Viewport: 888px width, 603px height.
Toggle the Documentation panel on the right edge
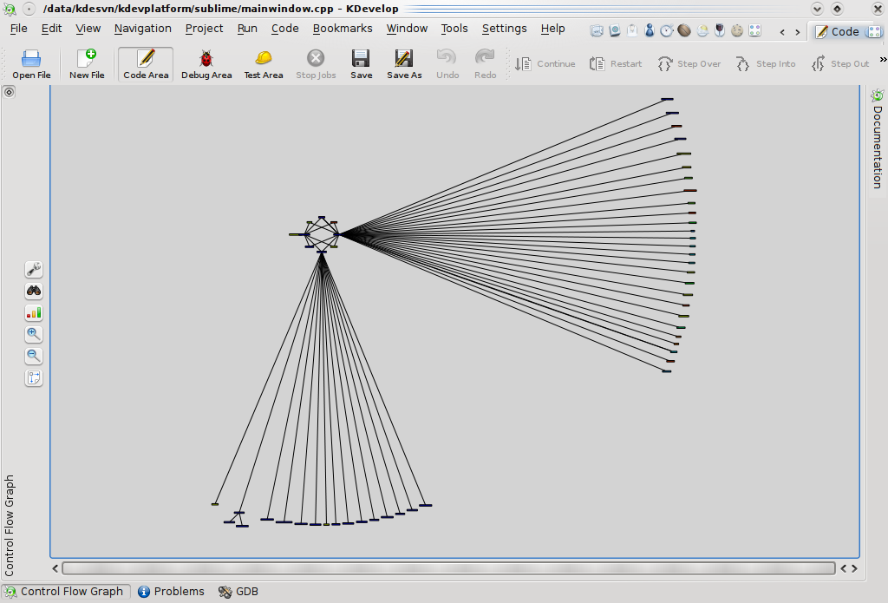pos(878,139)
